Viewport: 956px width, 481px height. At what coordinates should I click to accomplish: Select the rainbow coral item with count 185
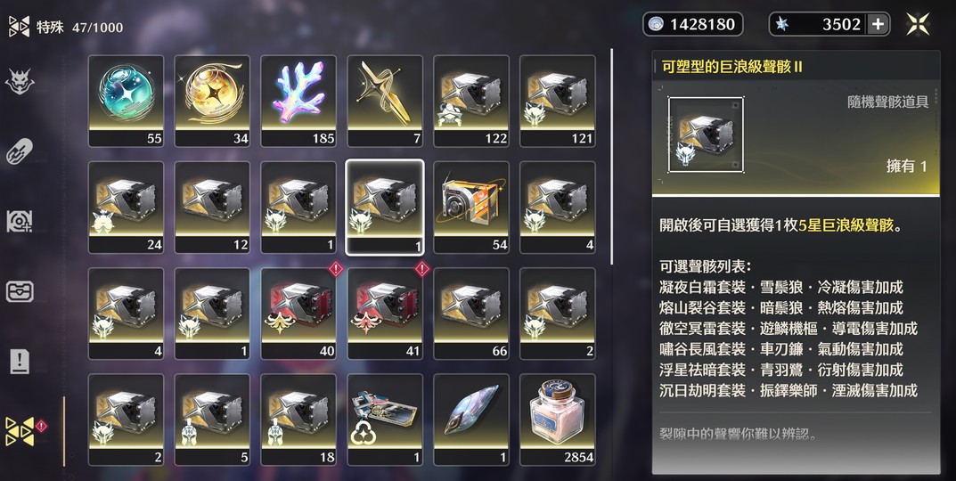pyautogui.click(x=298, y=102)
